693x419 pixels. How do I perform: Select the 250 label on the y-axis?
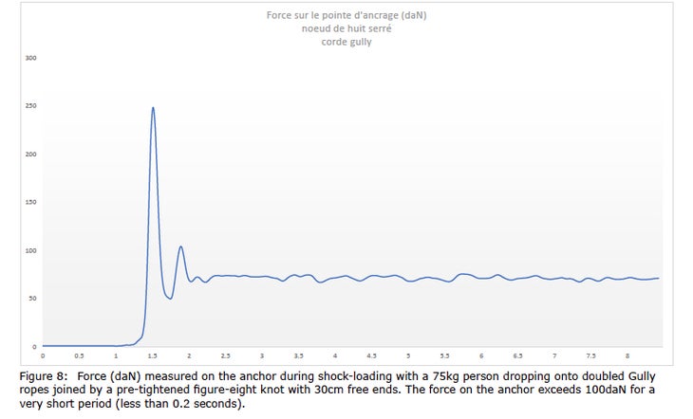[31, 106]
